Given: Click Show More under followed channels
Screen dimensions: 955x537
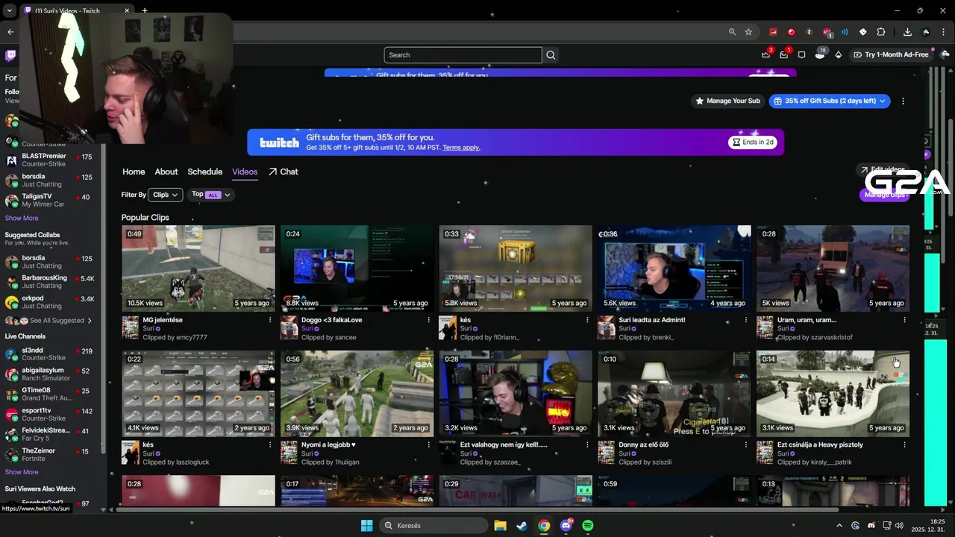Looking at the screenshot, I should pyautogui.click(x=22, y=218).
